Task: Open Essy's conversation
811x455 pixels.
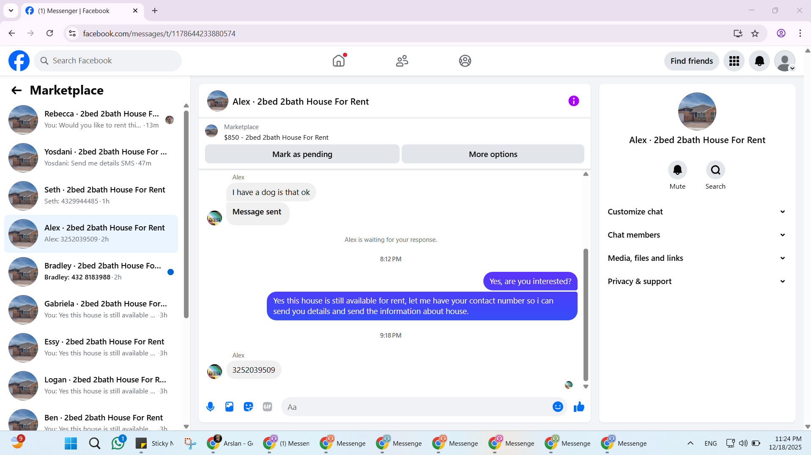Action: point(91,348)
